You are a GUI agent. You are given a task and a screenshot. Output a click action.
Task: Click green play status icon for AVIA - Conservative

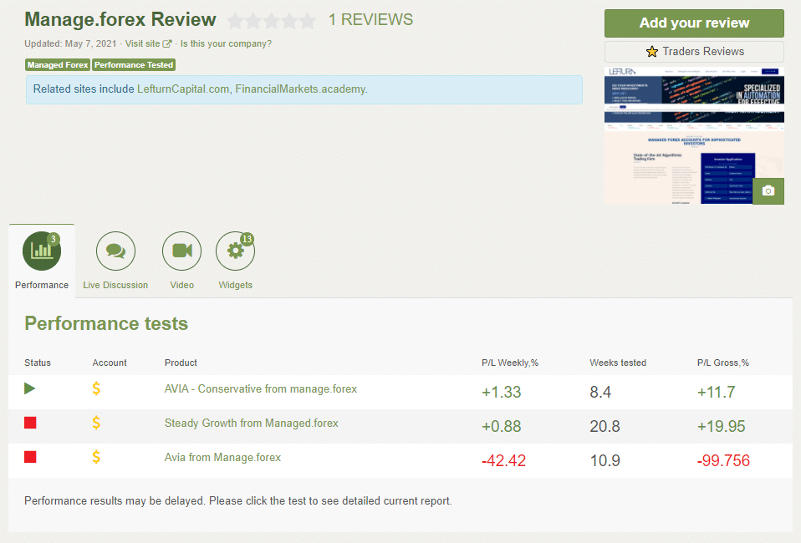[x=29, y=389]
